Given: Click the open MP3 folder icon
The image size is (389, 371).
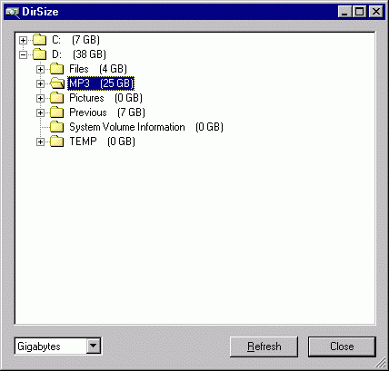Looking at the screenshot, I should [x=57, y=83].
